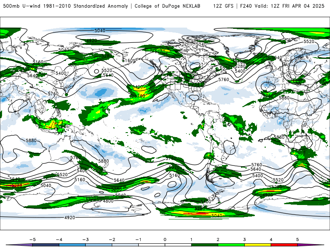Click the '12Z GFS' model run label

223,6
